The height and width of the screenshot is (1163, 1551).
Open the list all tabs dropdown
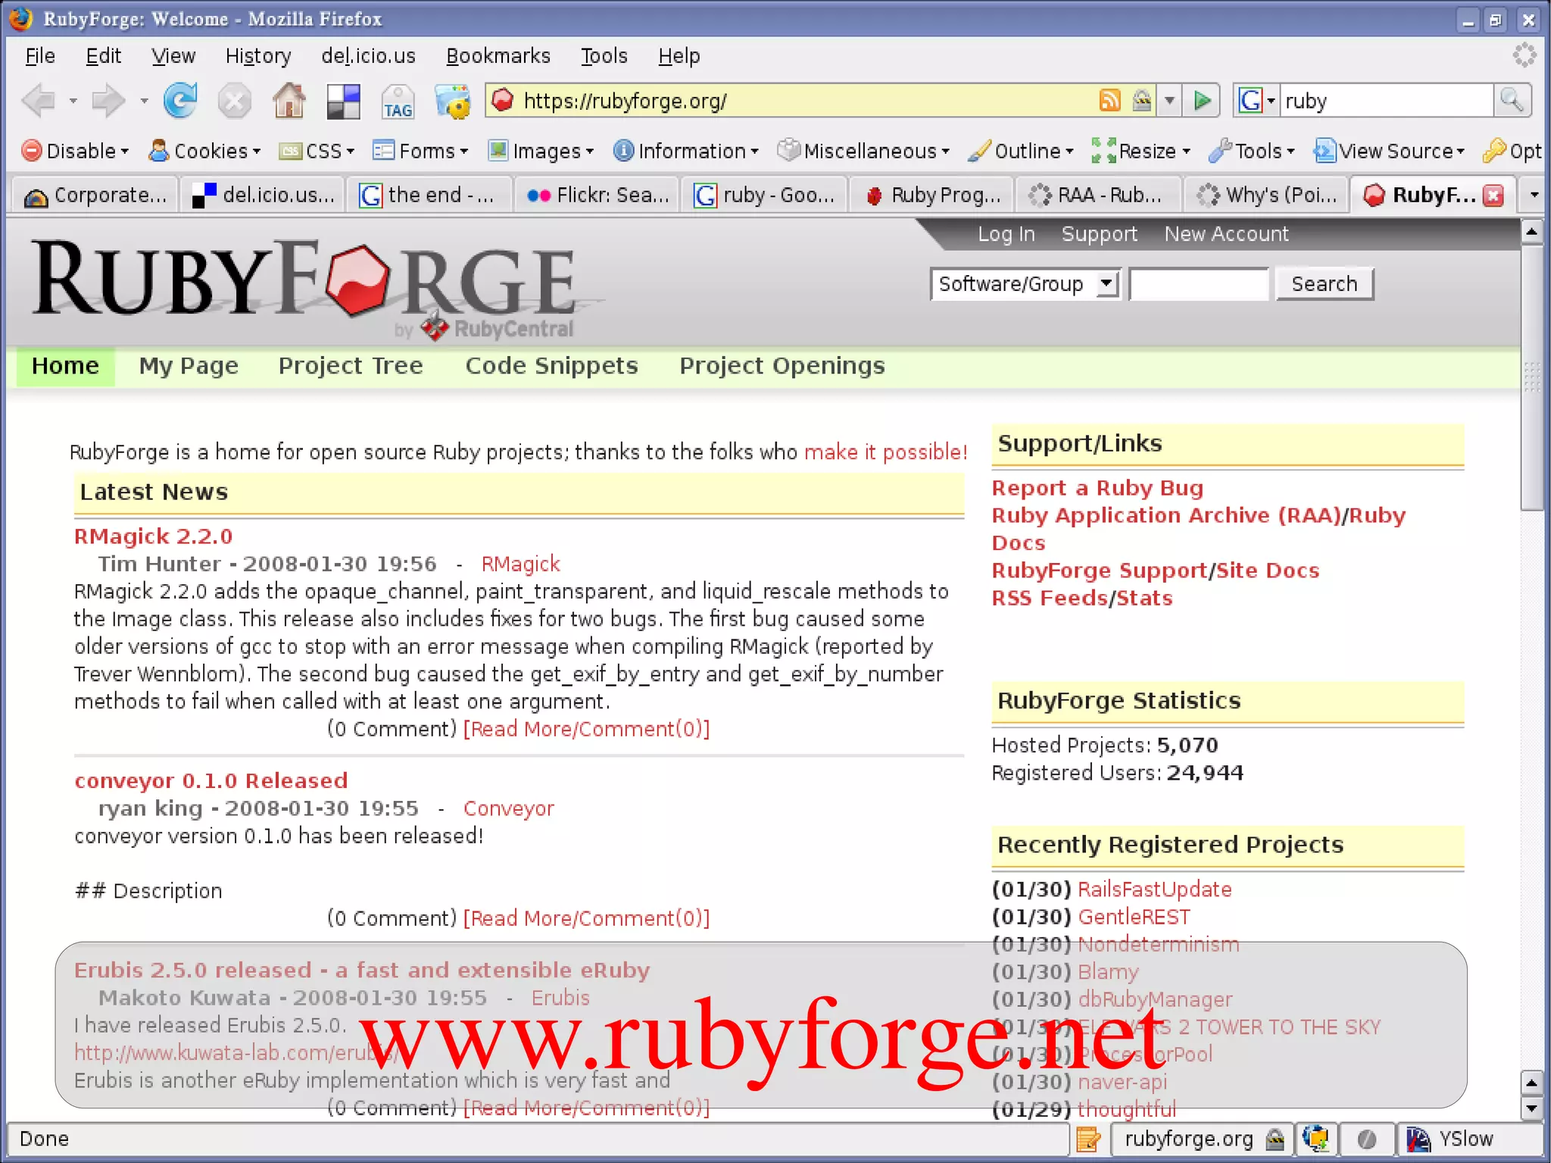(1534, 195)
